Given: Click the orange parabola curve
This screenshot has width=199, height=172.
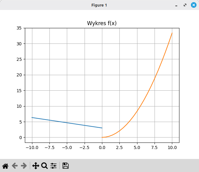Looking at the screenshot, I should 155,79.
